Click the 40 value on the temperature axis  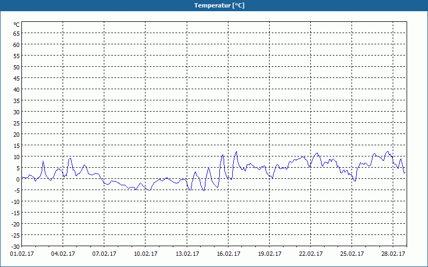[x=17, y=90]
